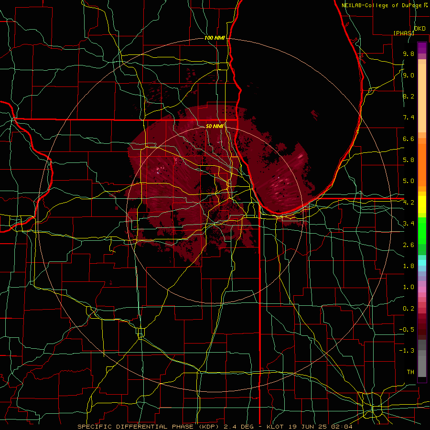This screenshot has height=430, width=430.
Task: Click the 4.2 scale value
Action: [408, 203]
